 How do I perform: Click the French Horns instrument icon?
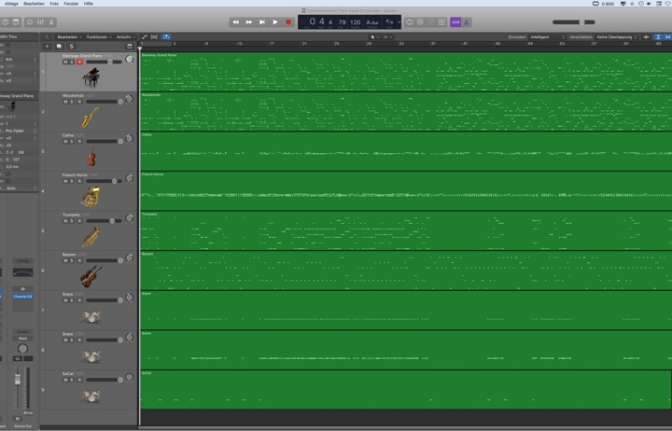[x=91, y=197]
